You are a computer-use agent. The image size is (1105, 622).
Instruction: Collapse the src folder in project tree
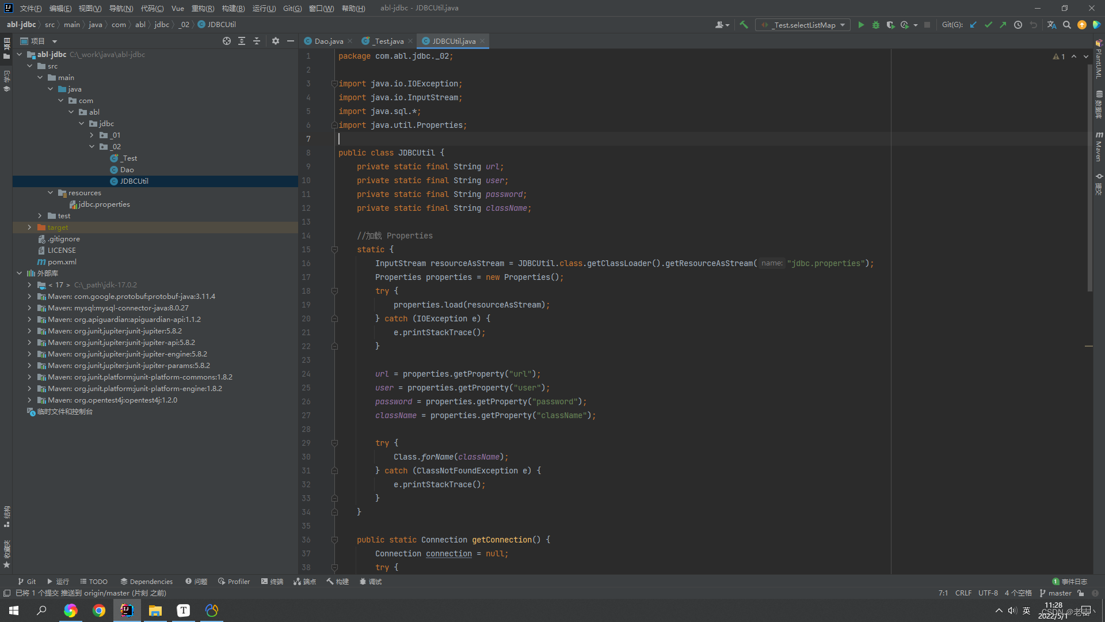click(30, 66)
